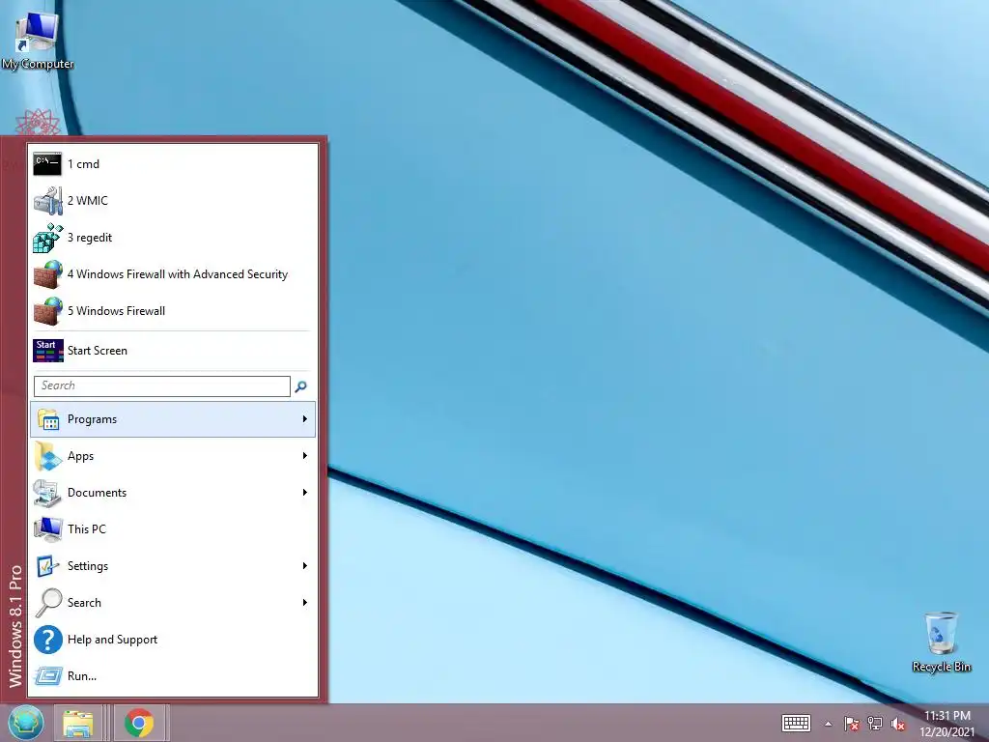
Task: Click the Settings checkbox icon
Action: (x=47, y=566)
